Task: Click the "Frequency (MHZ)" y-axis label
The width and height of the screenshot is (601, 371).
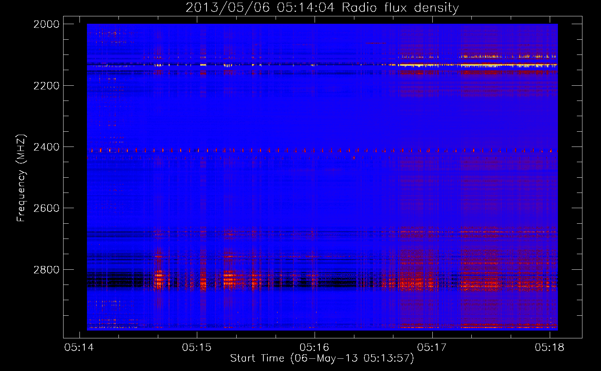Action: (22, 178)
